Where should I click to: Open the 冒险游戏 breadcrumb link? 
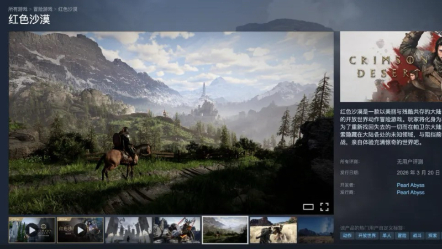coord(43,9)
